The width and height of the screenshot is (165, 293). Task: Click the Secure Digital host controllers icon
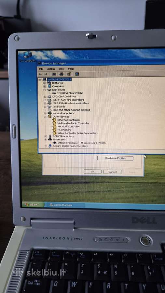(50, 146)
